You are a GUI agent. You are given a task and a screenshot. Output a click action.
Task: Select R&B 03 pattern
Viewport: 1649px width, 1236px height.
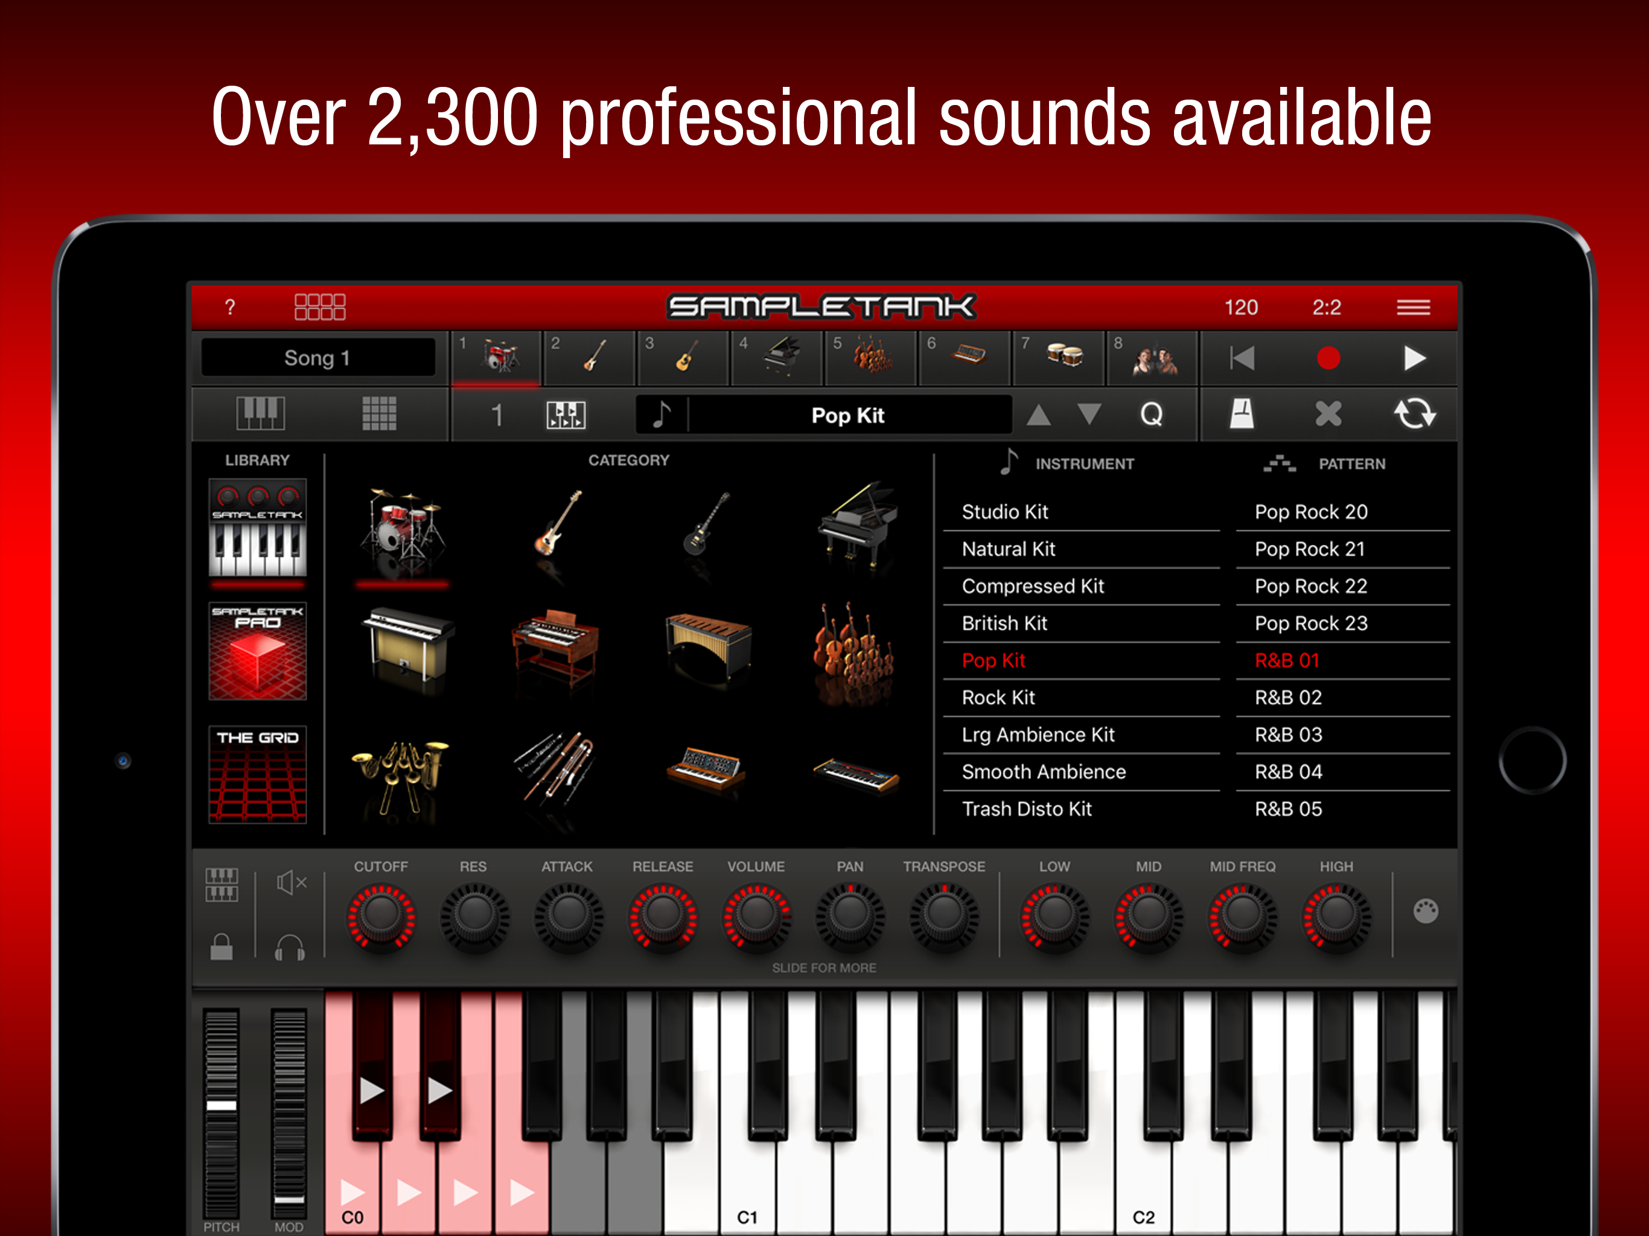(1287, 735)
